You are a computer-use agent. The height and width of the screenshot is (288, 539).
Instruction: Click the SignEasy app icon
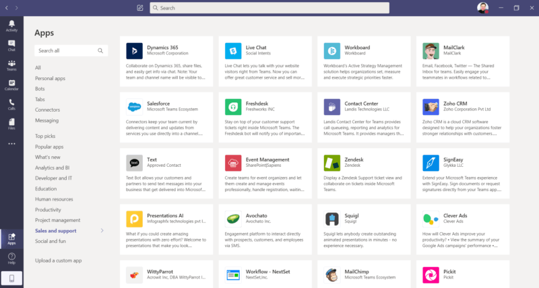(x=431, y=163)
